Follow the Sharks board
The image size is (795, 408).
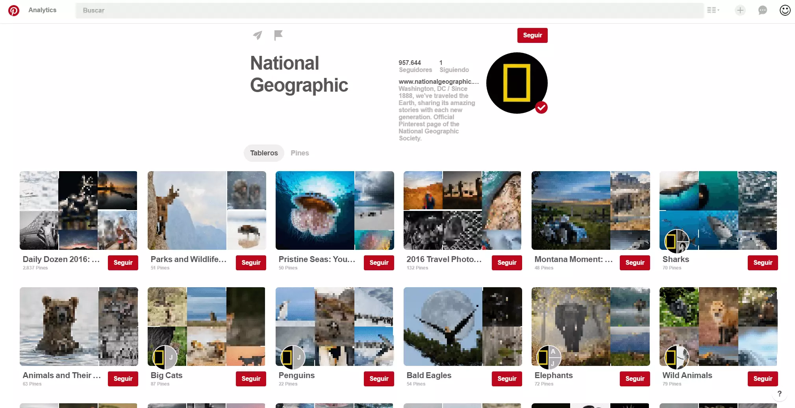click(x=763, y=263)
